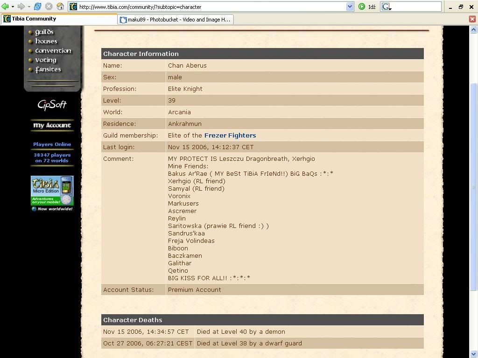This screenshot has width=478, height=358.
Task: Click the level value 39
Action: pos(172,101)
